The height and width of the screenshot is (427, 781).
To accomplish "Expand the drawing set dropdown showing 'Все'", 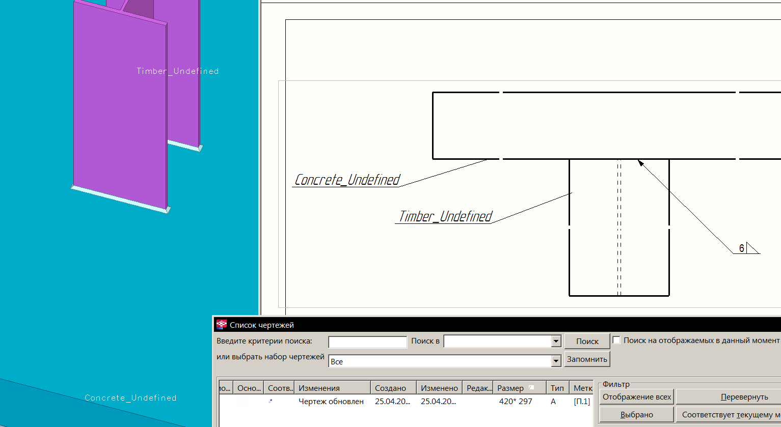I will (x=556, y=361).
